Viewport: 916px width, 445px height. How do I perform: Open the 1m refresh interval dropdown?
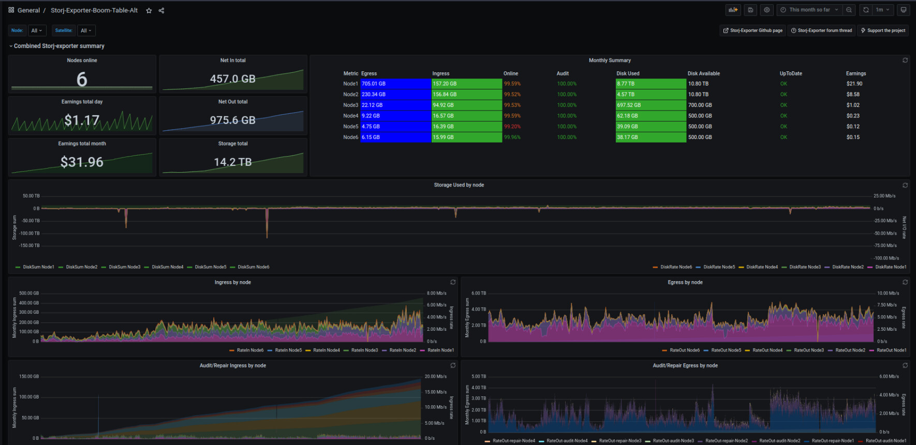[x=883, y=10]
